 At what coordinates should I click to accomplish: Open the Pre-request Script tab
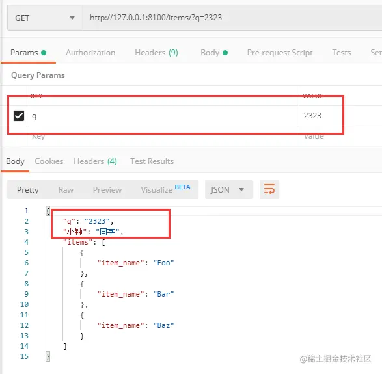(280, 53)
